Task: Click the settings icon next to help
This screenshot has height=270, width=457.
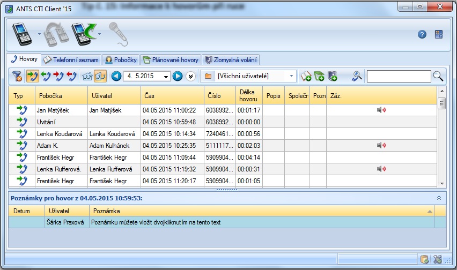Action: (x=439, y=34)
